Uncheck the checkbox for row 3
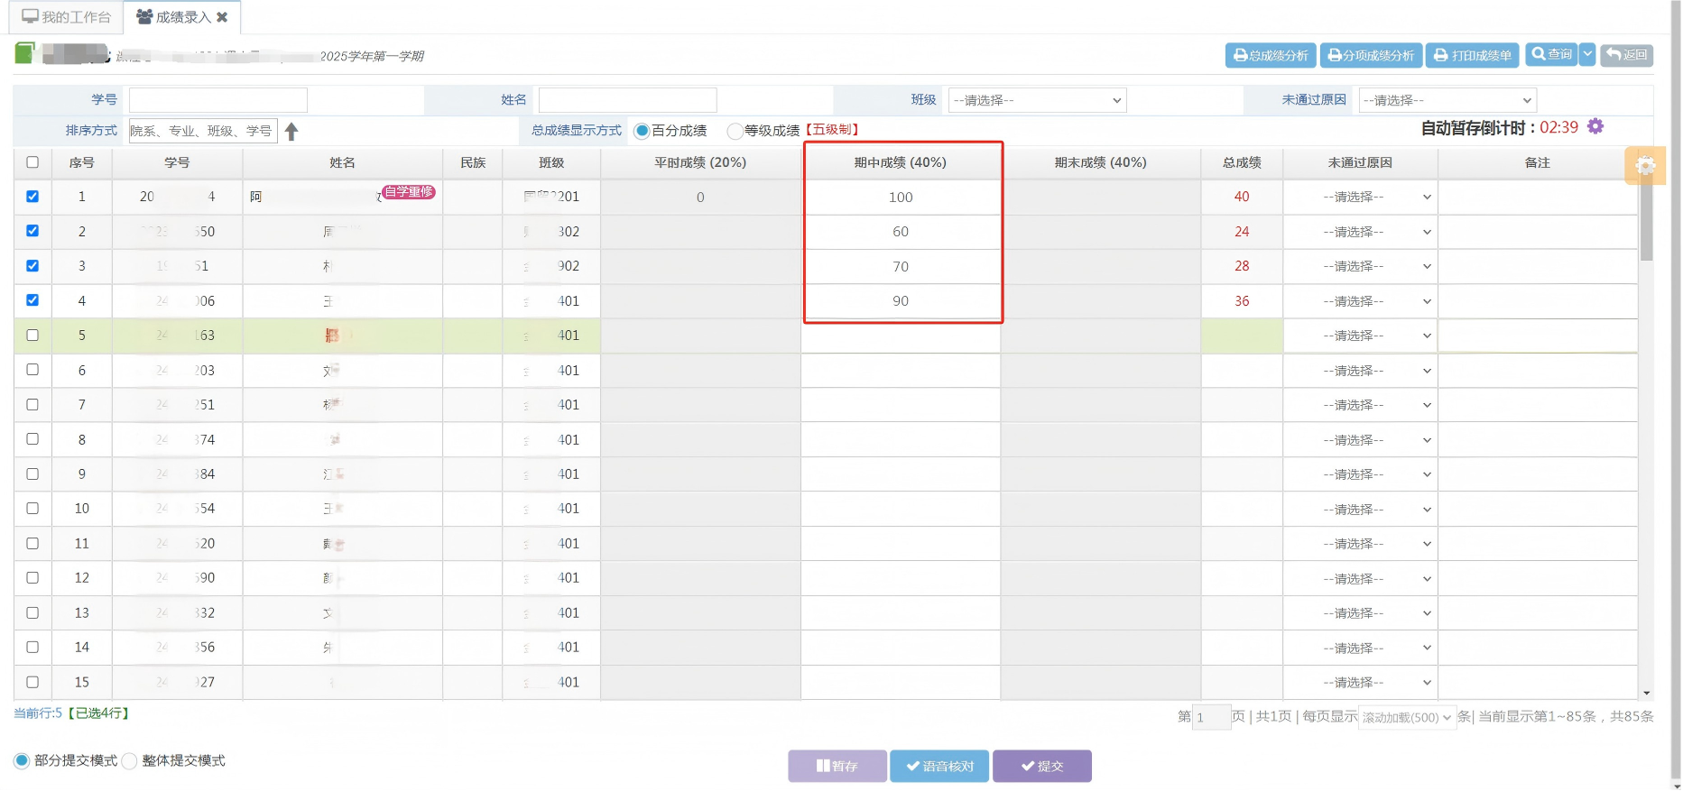1683x791 pixels. tap(32, 265)
